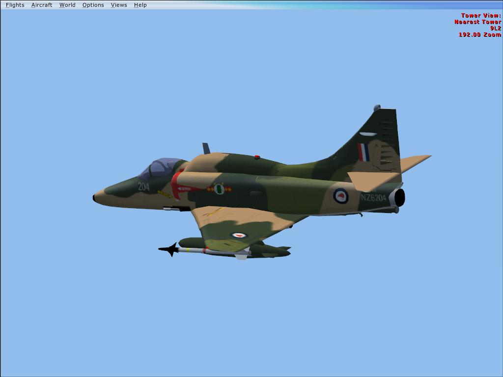Open the Flights menu
The width and height of the screenshot is (503, 377).
15,5
